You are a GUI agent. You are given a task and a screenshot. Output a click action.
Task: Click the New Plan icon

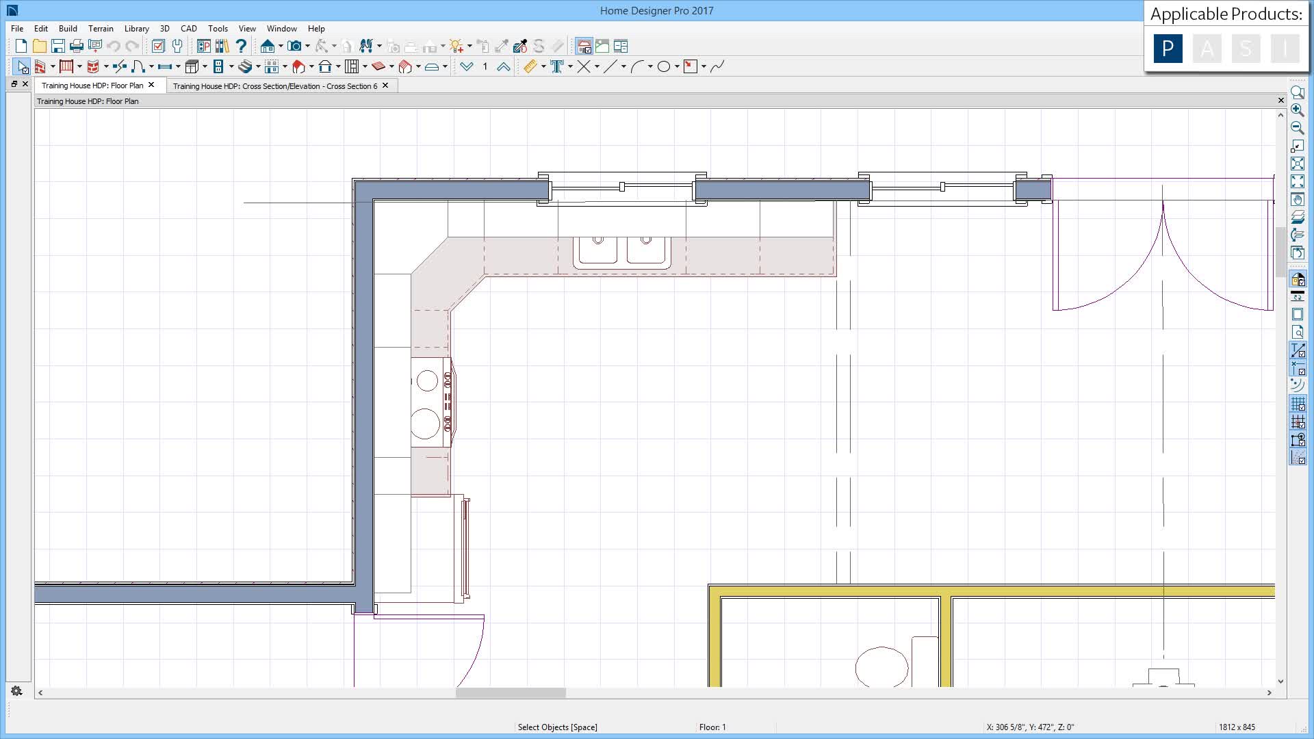21,47
